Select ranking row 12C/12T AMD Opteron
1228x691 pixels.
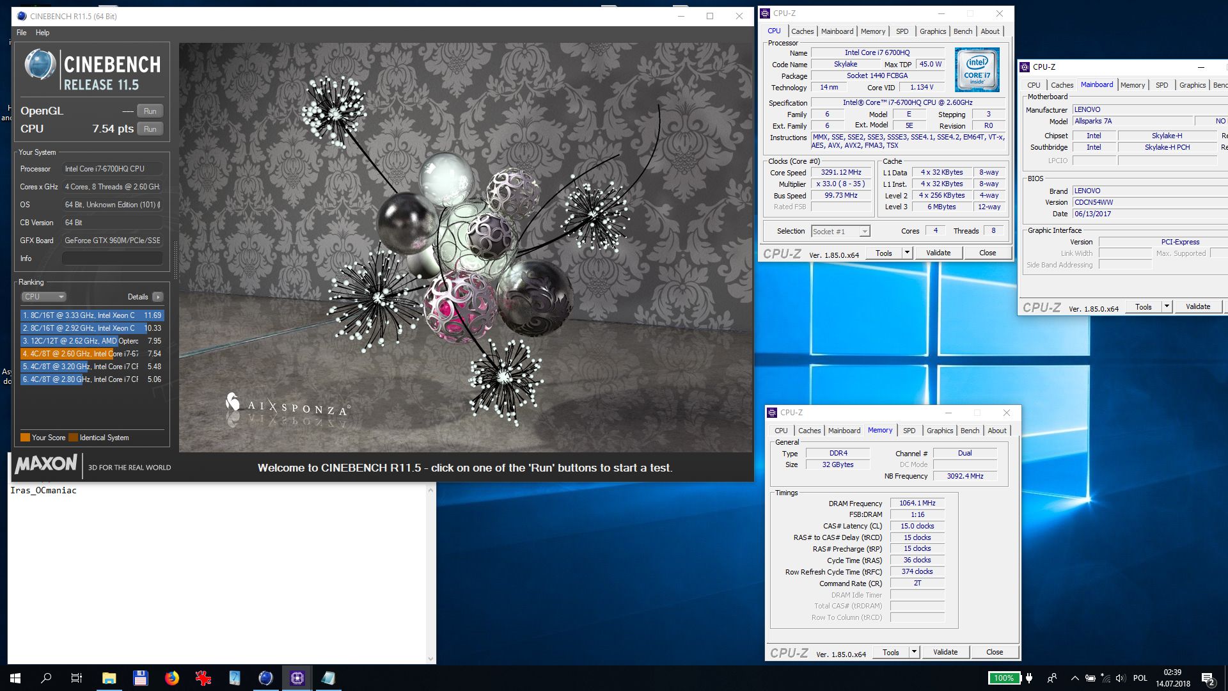(91, 341)
